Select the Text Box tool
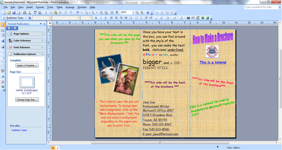This screenshot has width=282, height=150. [3, 30]
